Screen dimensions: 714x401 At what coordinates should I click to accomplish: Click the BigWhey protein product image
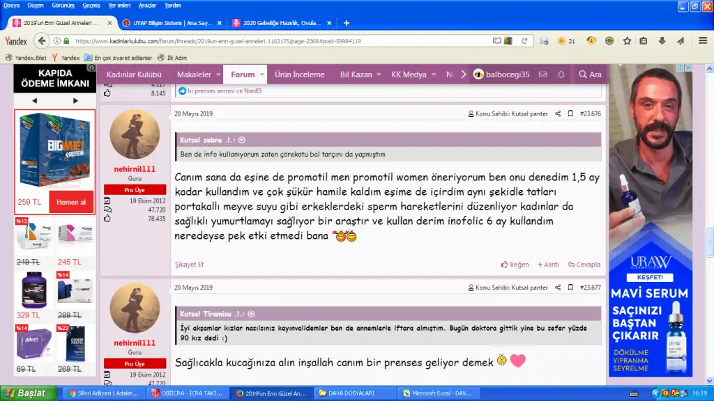click(54, 150)
